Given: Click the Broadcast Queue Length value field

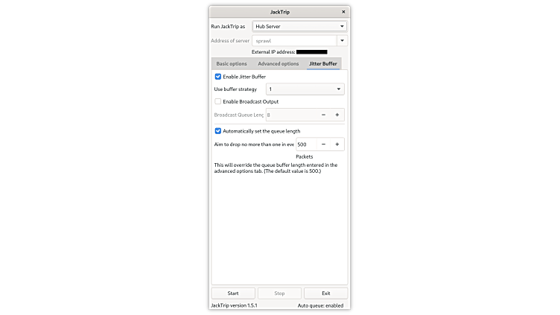Looking at the screenshot, I should tap(291, 115).
